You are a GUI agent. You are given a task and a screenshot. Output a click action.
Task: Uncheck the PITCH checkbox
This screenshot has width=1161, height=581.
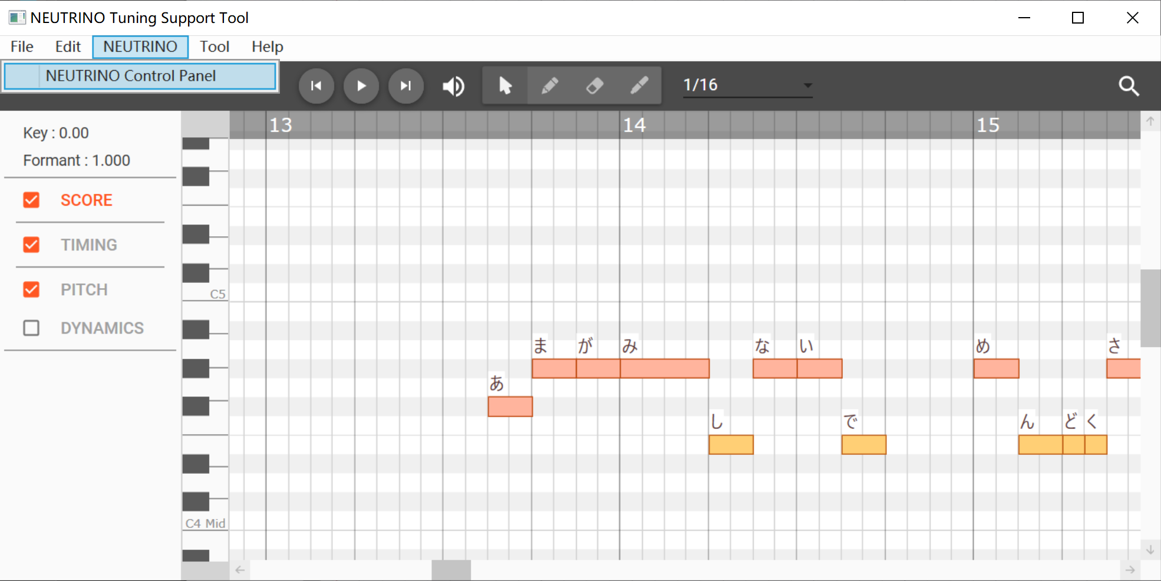point(31,289)
